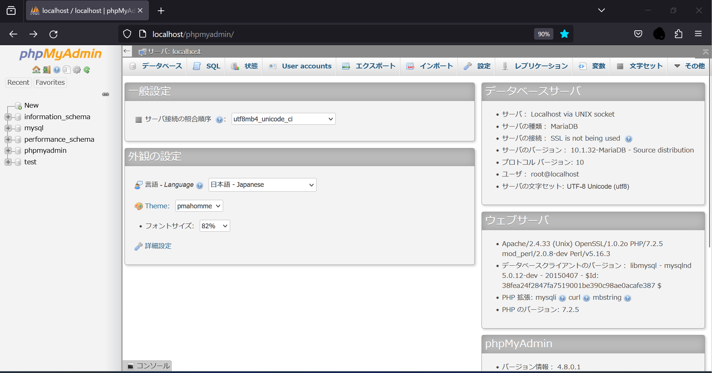This screenshot has height=373, width=712.
Task: Expand the test database node
Action: pos(8,162)
